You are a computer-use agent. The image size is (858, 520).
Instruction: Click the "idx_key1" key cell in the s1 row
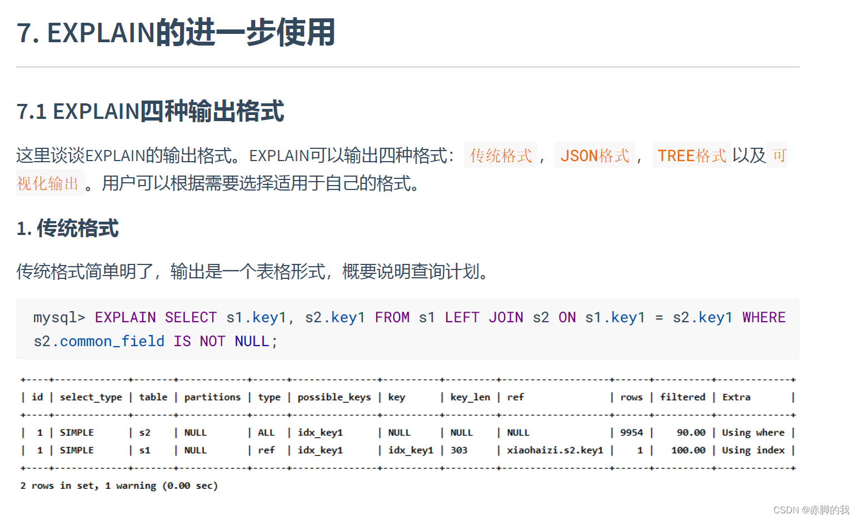(411, 451)
